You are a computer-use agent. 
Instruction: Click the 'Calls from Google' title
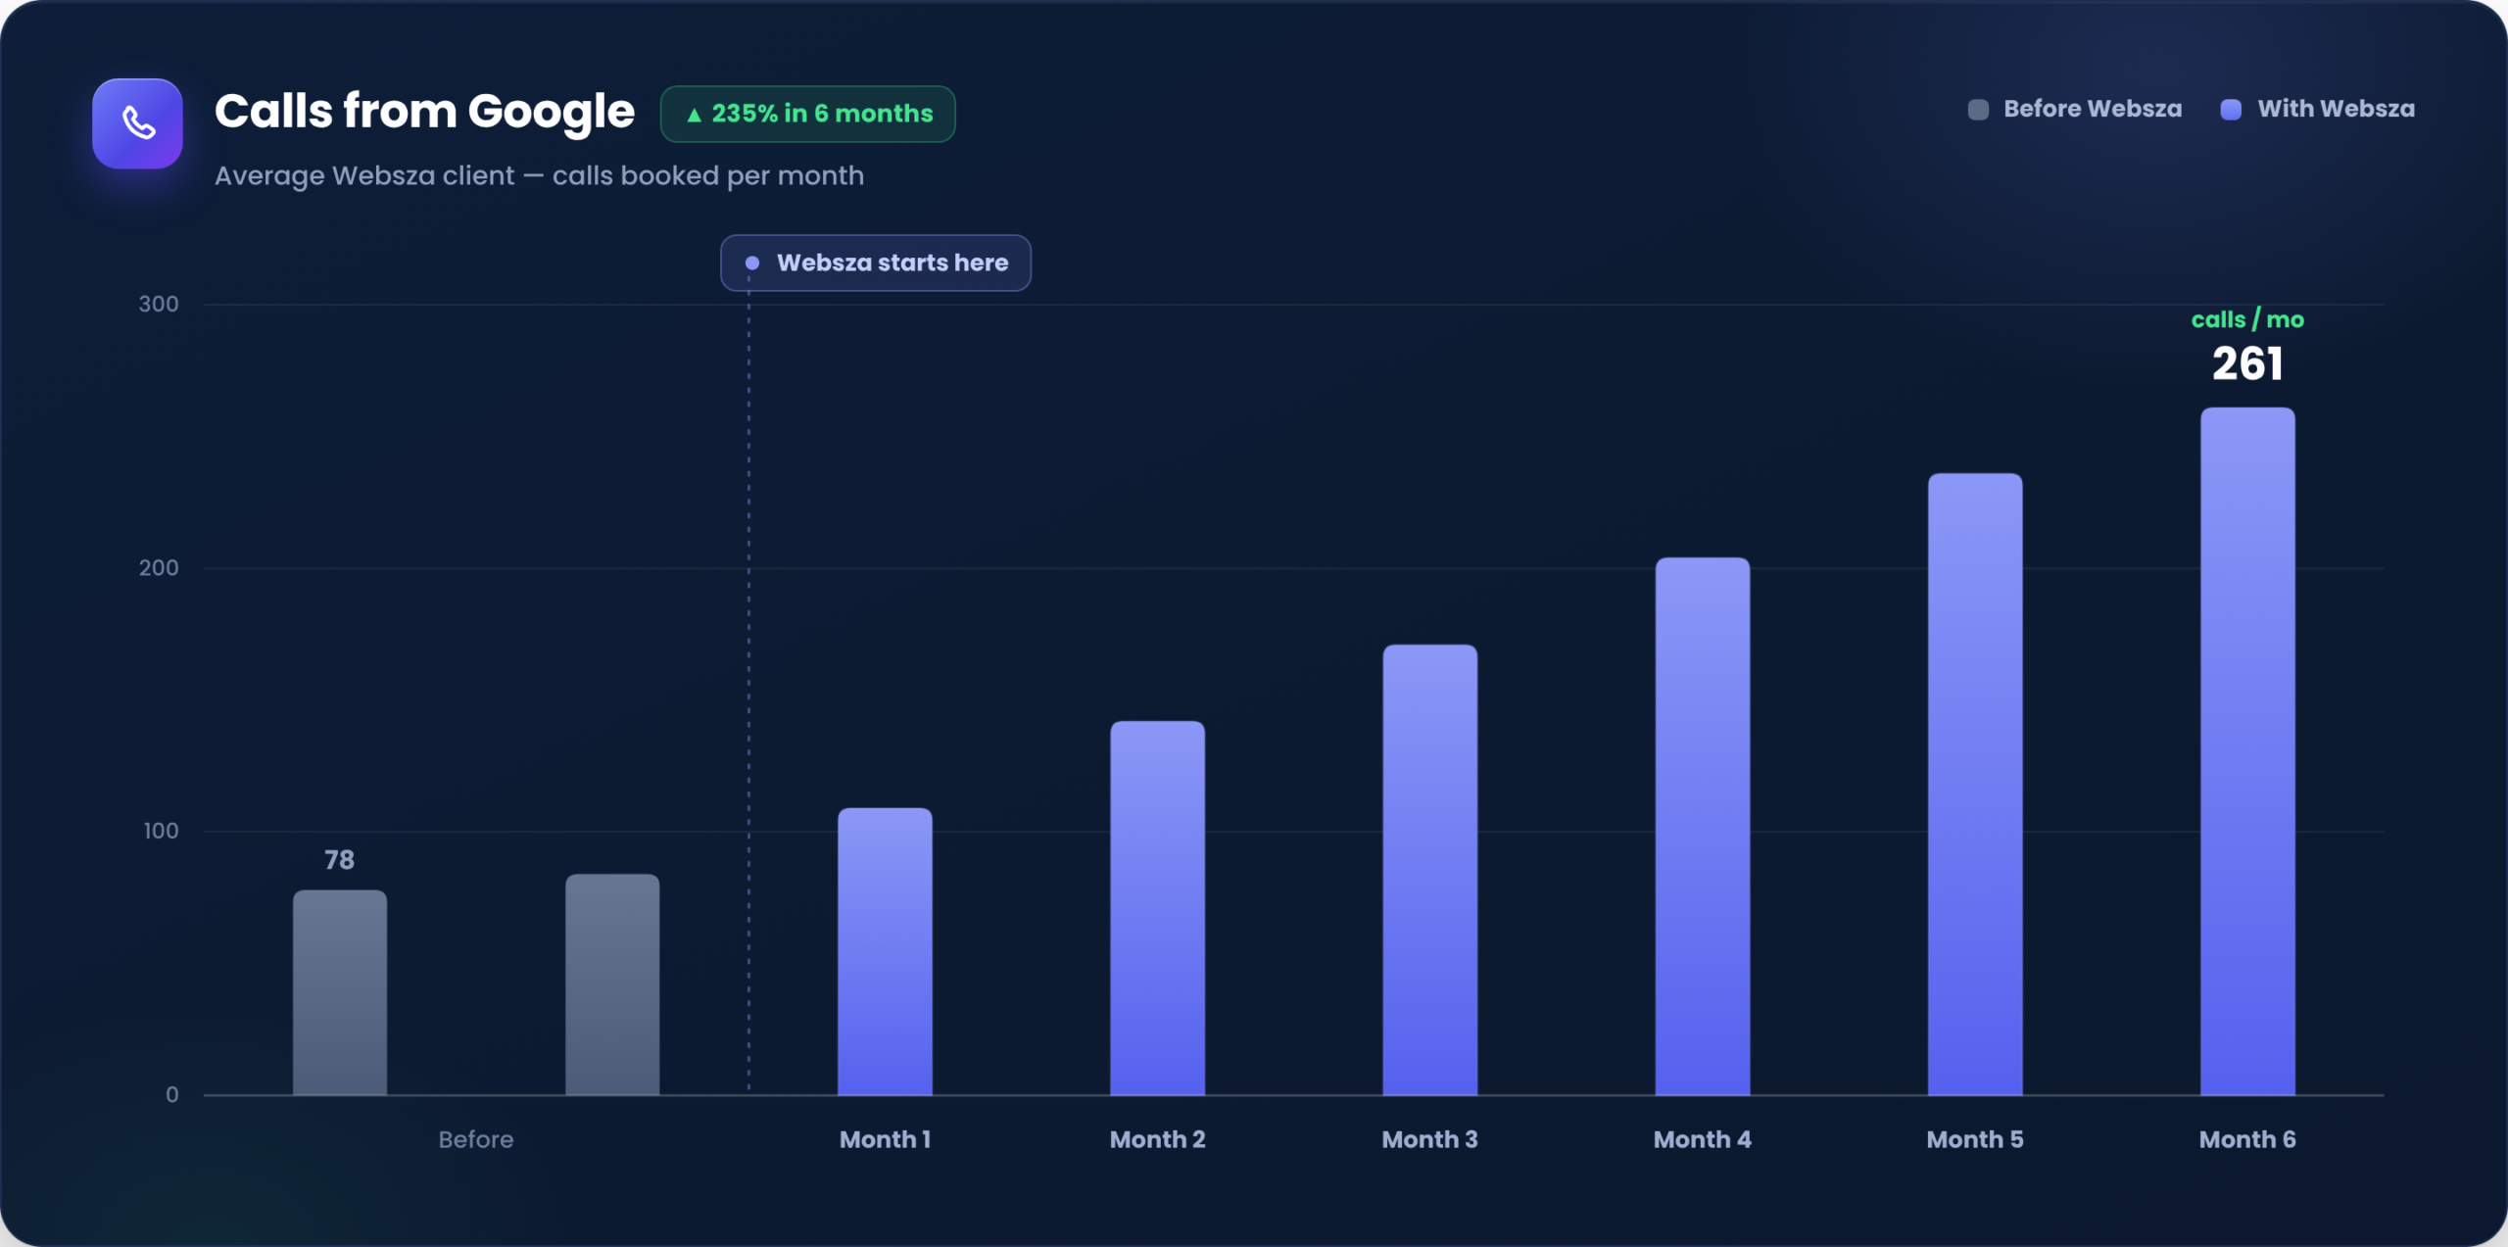pyautogui.click(x=424, y=111)
